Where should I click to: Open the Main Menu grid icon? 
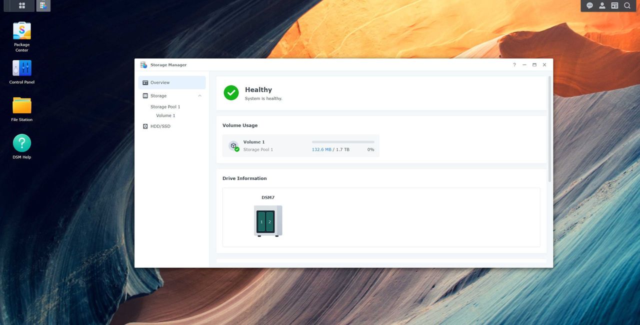point(22,5)
